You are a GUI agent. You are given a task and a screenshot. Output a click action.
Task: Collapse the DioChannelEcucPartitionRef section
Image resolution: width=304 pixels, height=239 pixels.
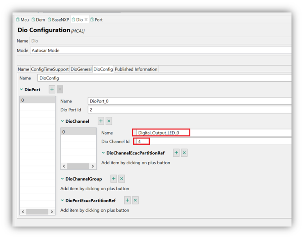103,153
